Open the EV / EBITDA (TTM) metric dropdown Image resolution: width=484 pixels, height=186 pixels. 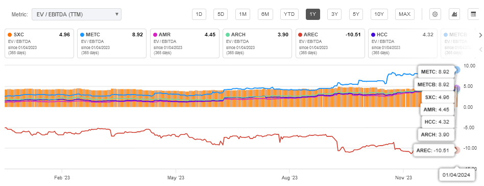tap(77, 14)
